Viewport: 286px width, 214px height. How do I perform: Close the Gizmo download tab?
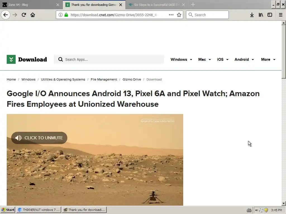pos(121,5)
